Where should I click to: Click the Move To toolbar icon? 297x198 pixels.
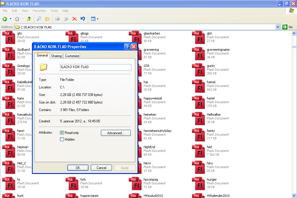[58, 19]
